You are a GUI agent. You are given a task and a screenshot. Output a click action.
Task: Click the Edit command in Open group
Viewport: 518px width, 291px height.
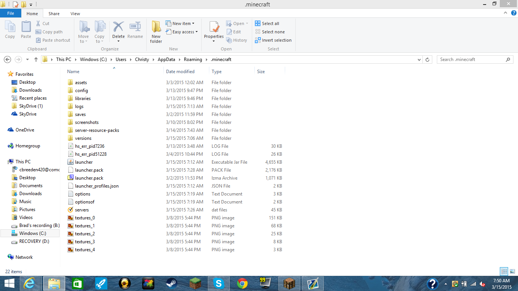pyautogui.click(x=234, y=32)
